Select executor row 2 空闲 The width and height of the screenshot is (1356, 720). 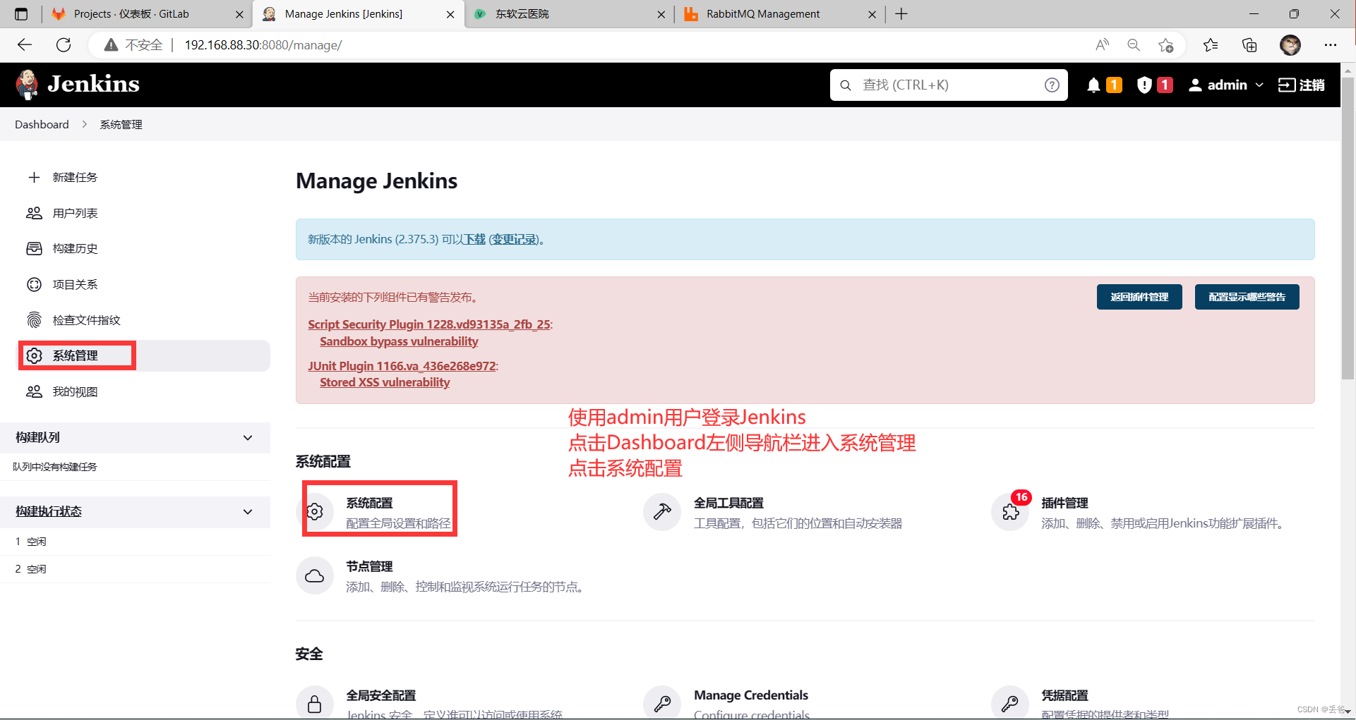[135, 569]
